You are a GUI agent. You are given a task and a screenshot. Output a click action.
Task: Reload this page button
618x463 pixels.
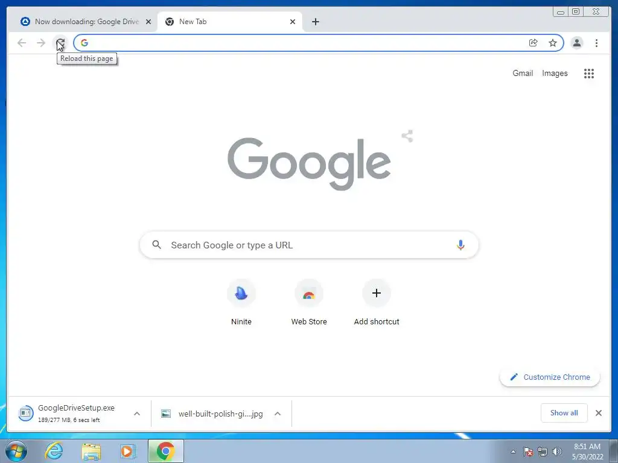[x=60, y=43]
